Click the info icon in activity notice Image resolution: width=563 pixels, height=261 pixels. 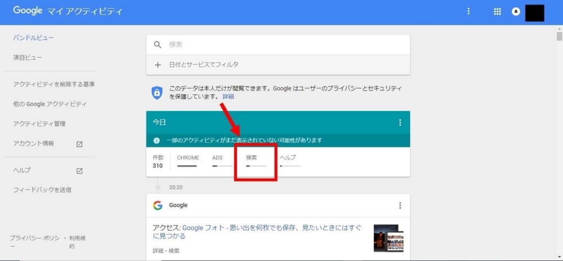click(157, 140)
